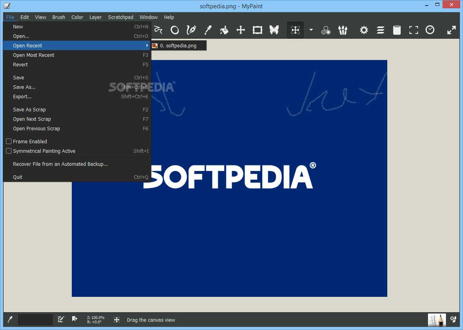The width and height of the screenshot is (463, 330).
Task: Choose New from the File menu
Action: coord(77,26)
